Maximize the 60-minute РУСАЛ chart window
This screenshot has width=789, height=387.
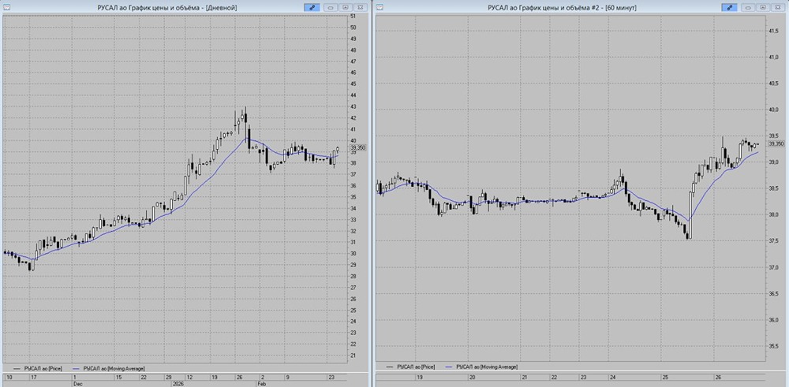[763, 8]
